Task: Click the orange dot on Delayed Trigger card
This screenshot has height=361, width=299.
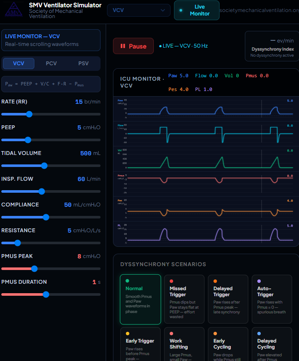Action: [215, 281]
